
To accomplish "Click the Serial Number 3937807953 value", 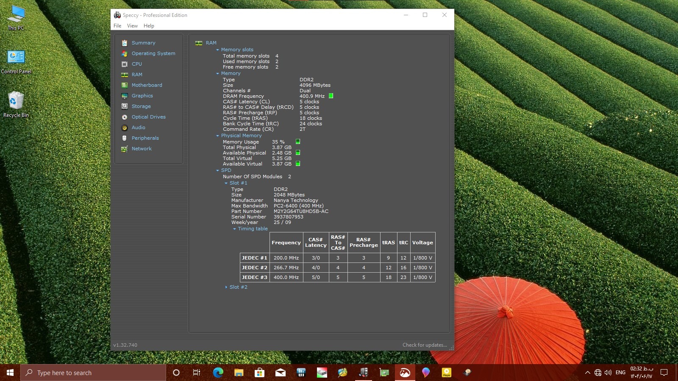I will (x=289, y=217).
